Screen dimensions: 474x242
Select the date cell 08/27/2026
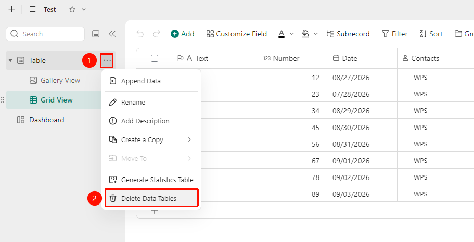point(363,78)
